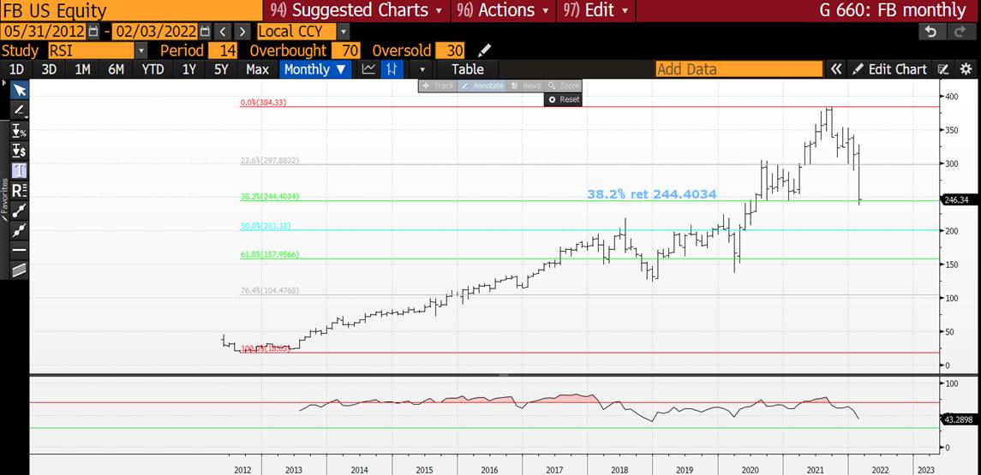Select the dollar change measure tool
Screen dimensions: 981x475
(x=20, y=150)
